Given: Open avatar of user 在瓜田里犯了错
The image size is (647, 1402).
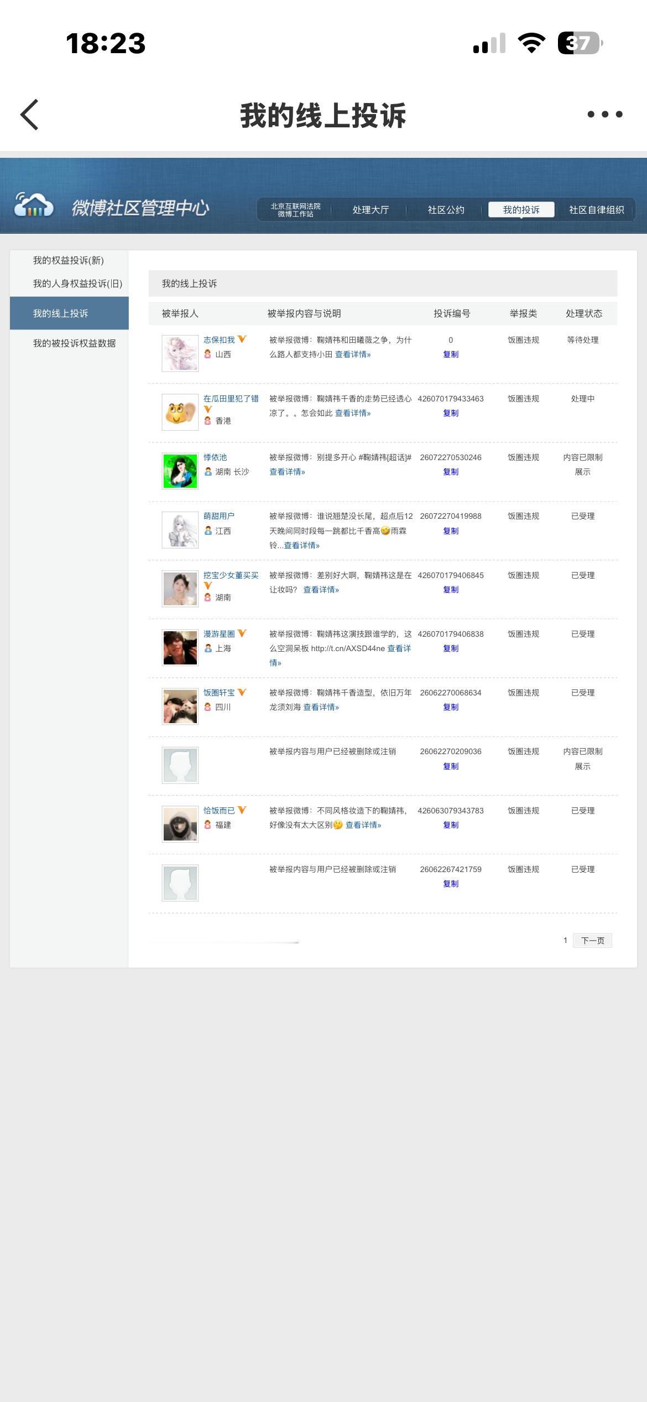Looking at the screenshot, I should click(180, 412).
